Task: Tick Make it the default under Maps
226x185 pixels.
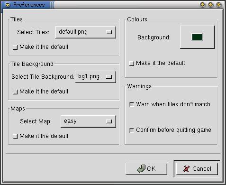Action: pyautogui.click(x=15, y=136)
